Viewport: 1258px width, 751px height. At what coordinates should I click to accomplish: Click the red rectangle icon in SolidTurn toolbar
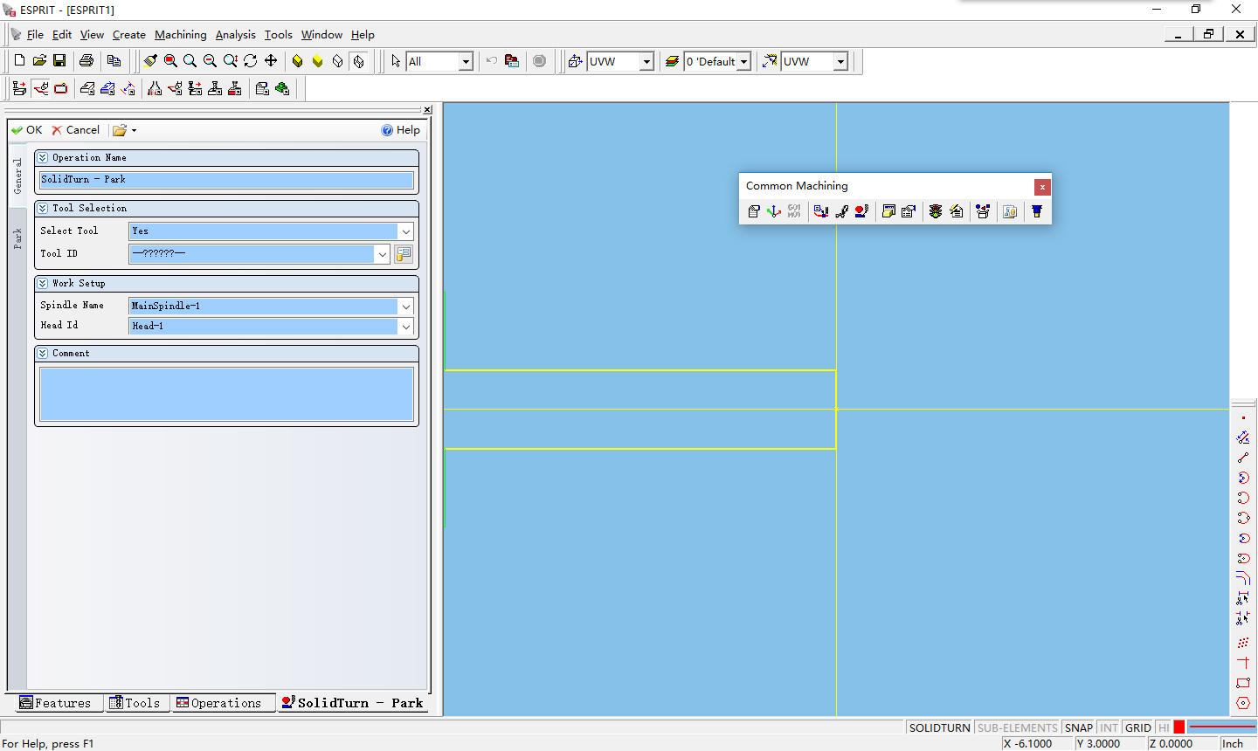60,88
